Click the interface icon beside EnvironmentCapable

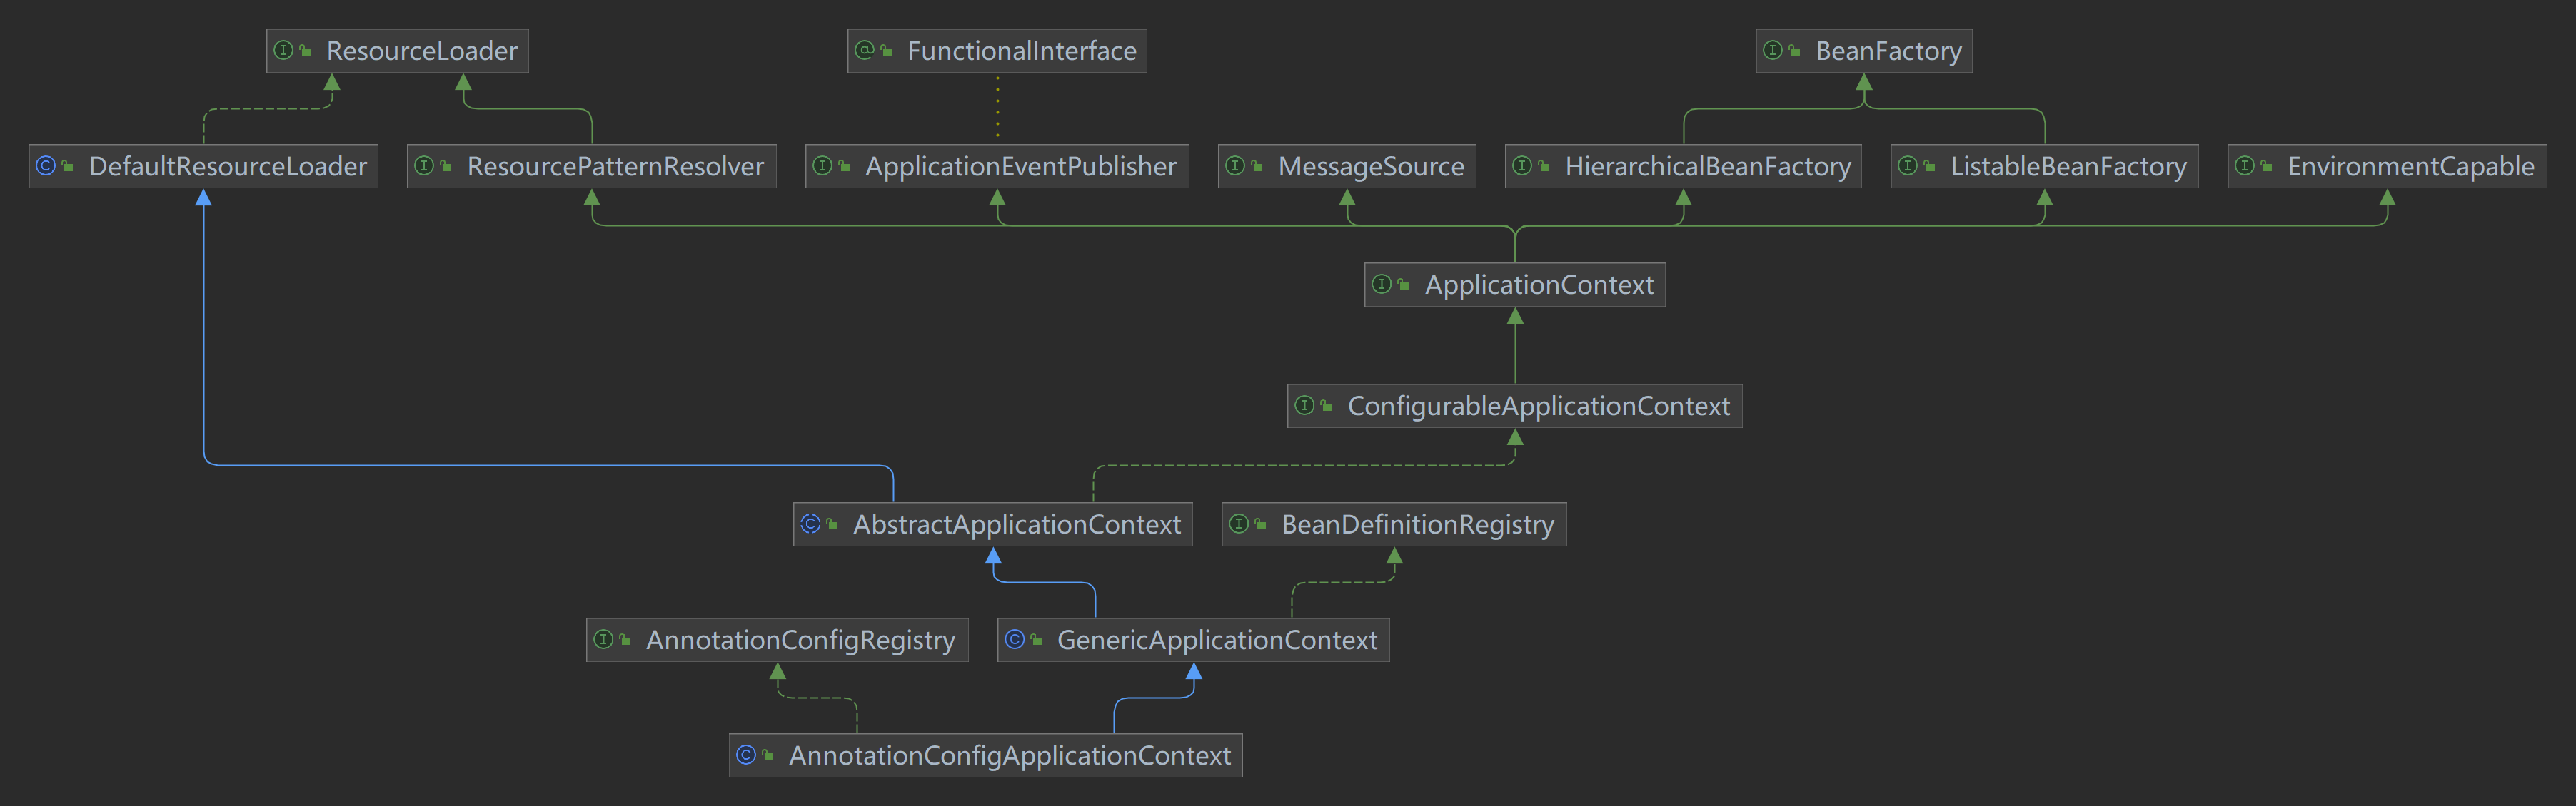pos(2245,165)
